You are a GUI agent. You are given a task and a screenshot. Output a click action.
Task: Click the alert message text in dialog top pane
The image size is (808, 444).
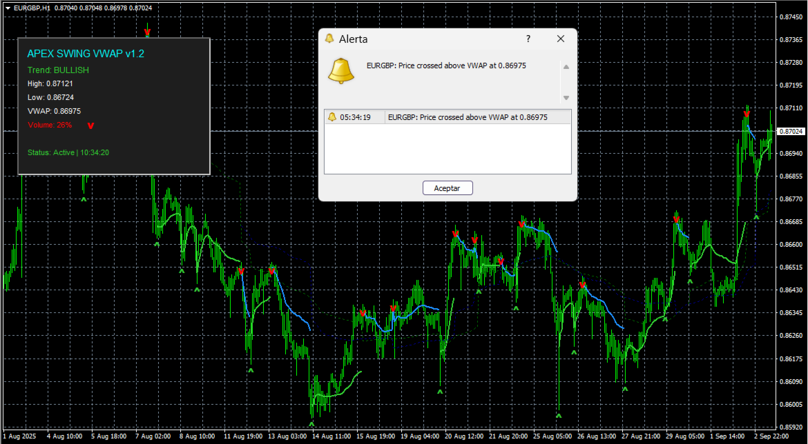[446, 66]
